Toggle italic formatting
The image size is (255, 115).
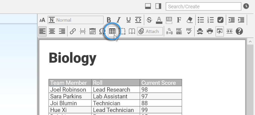pyautogui.click(x=119, y=20)
